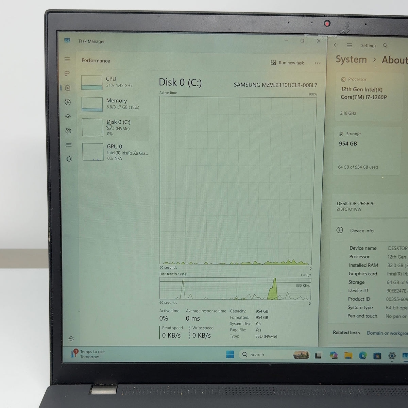Click the Settings search icon
Viewport: 408px width, 408px height.
point(385,45)
